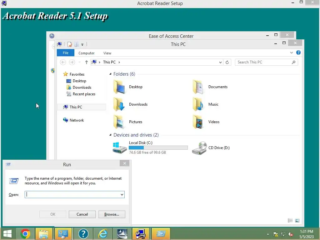Open Internet Explorer from the taskbar
Screen dimensions: 320x240
point(102,234)
